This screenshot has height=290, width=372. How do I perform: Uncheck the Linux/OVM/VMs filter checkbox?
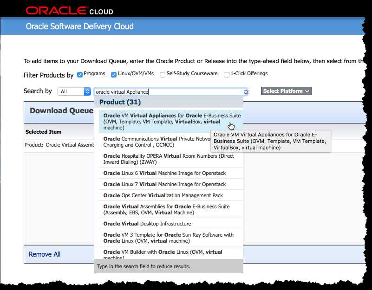click(114, 74)
